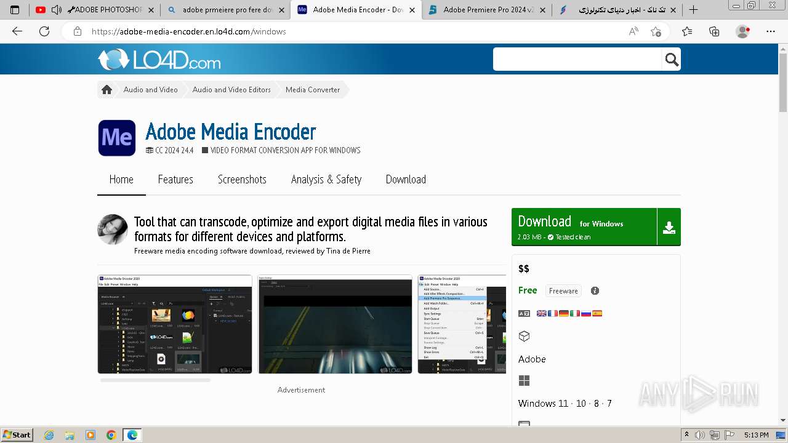This screenshot has width=788, height=443.
Task: Open the Analysis & Safety page tab
Action: [326, 180]
